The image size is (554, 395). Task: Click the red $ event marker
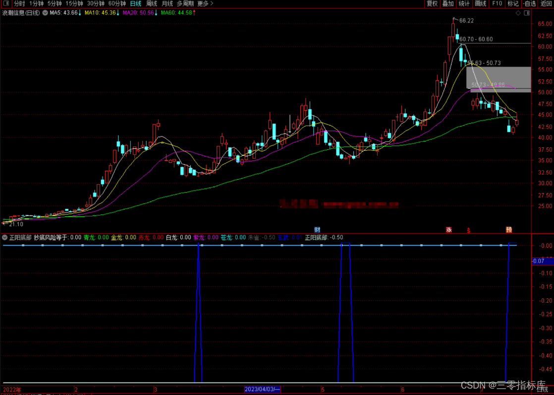pos(469,230)
